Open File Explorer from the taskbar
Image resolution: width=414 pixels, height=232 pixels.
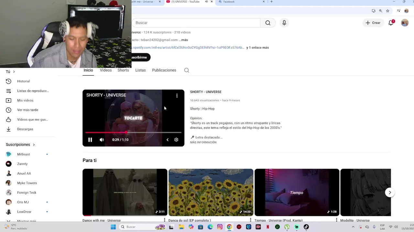(181, 227)
